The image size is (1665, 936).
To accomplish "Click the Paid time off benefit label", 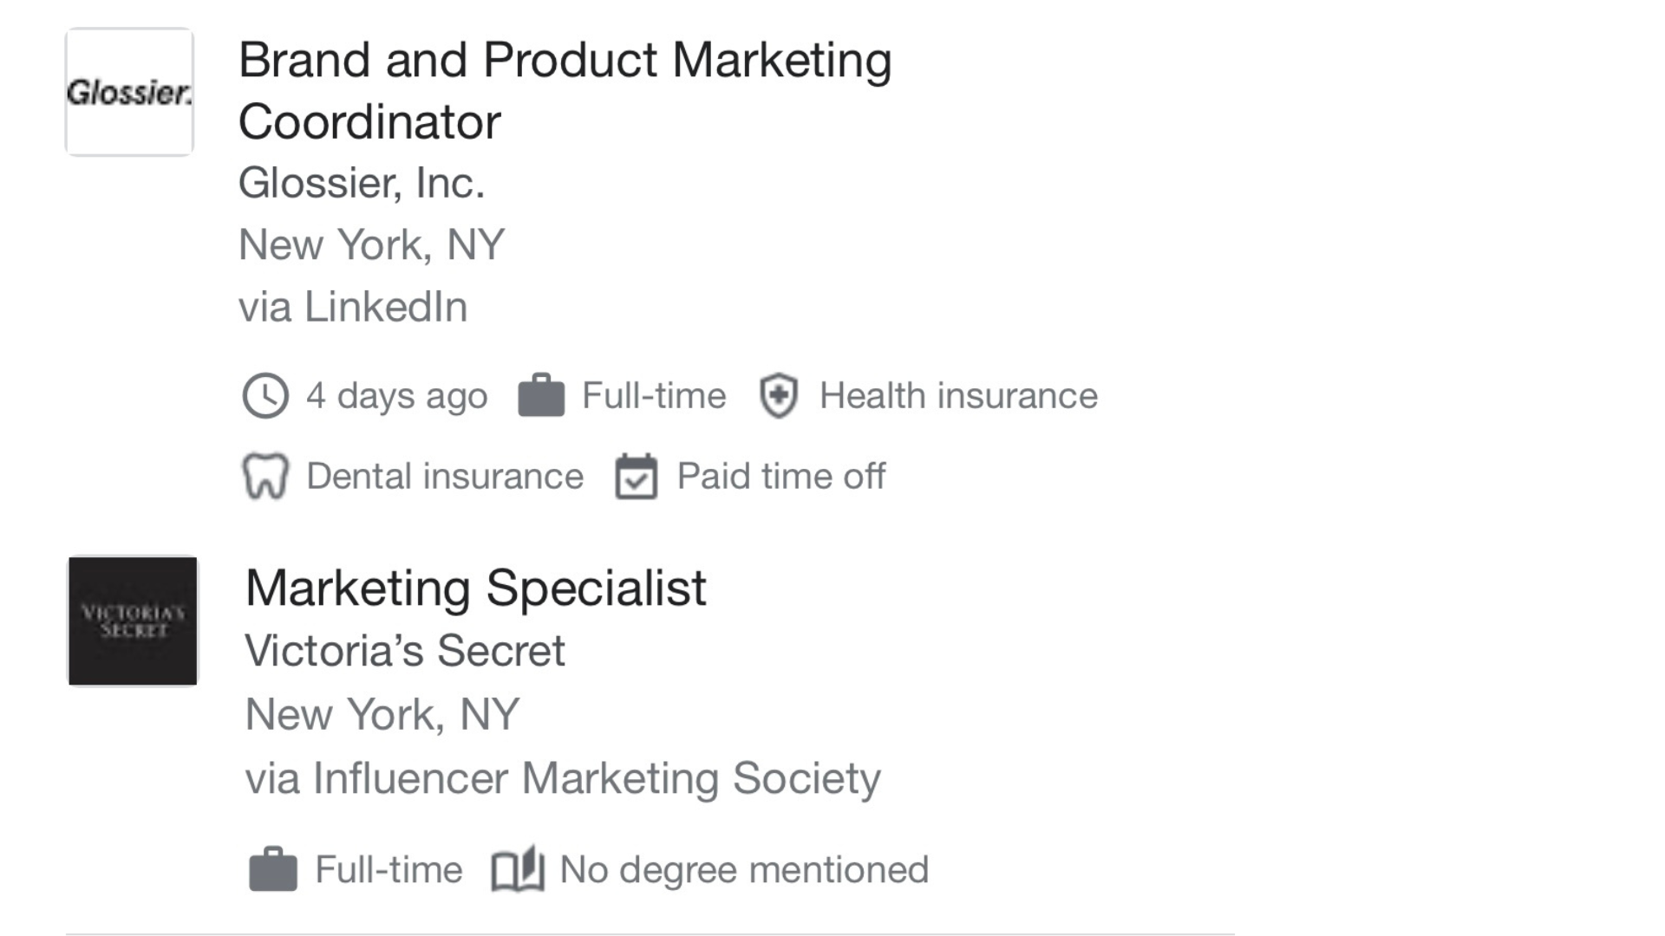I will [781, 477].
